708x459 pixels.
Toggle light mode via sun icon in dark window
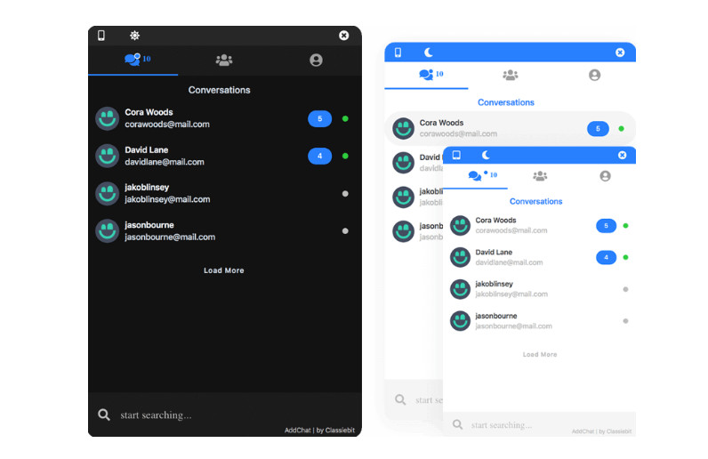pyautogui.click(x=134, y=36)
